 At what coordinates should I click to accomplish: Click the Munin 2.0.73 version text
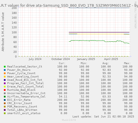pos(69,120)
